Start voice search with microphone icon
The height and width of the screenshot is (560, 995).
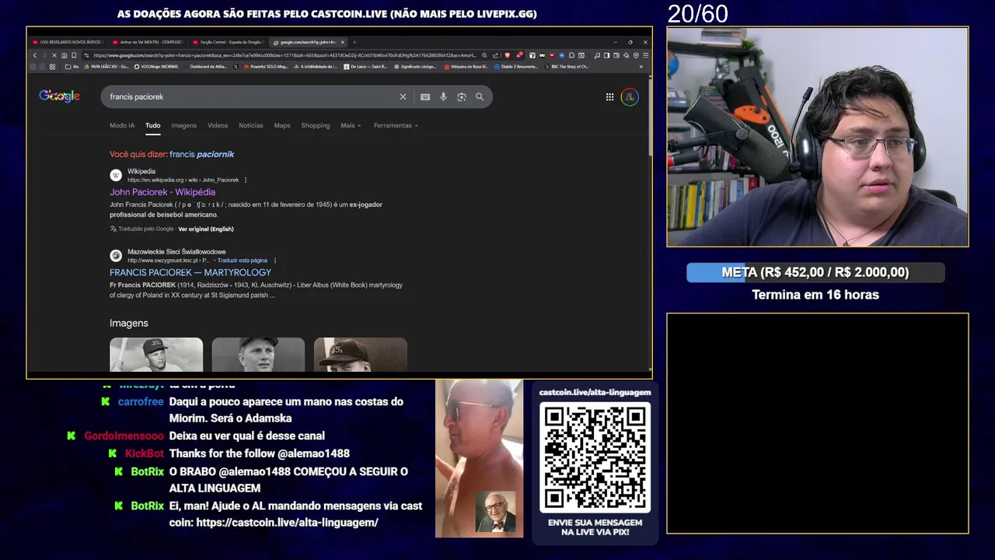[443, 96]
